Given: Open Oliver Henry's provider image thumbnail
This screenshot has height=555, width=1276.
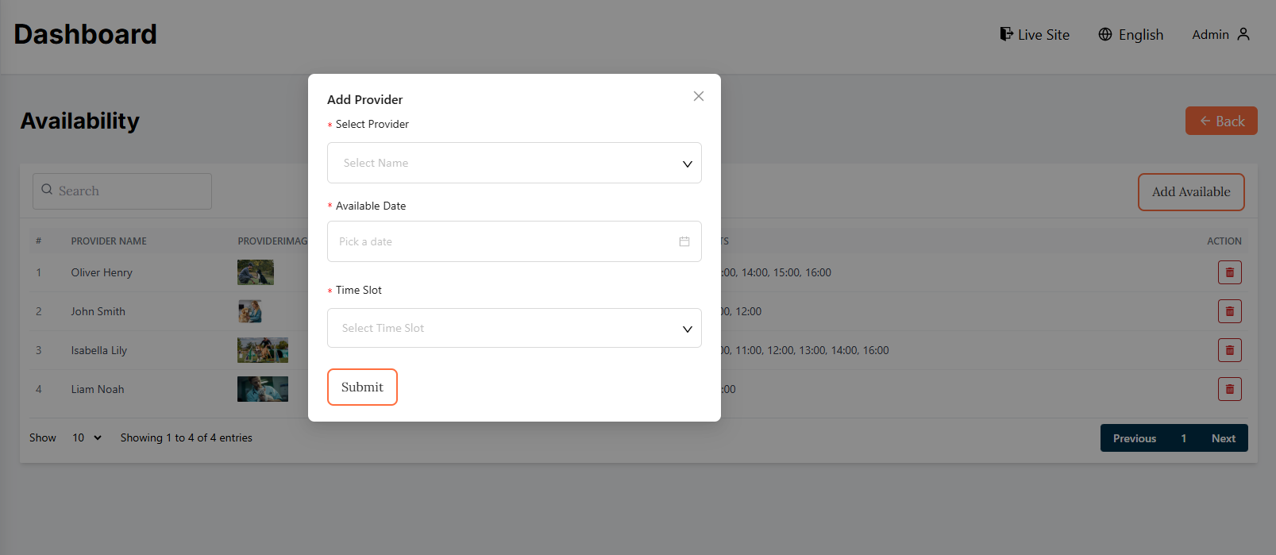Looking at the screenshot, I should [256, 272].
